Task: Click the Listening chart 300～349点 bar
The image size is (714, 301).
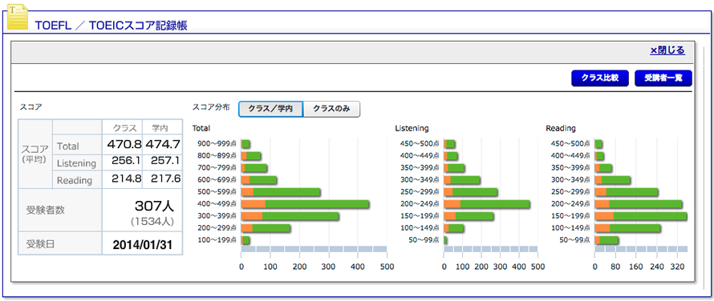Action: (462, 179)
